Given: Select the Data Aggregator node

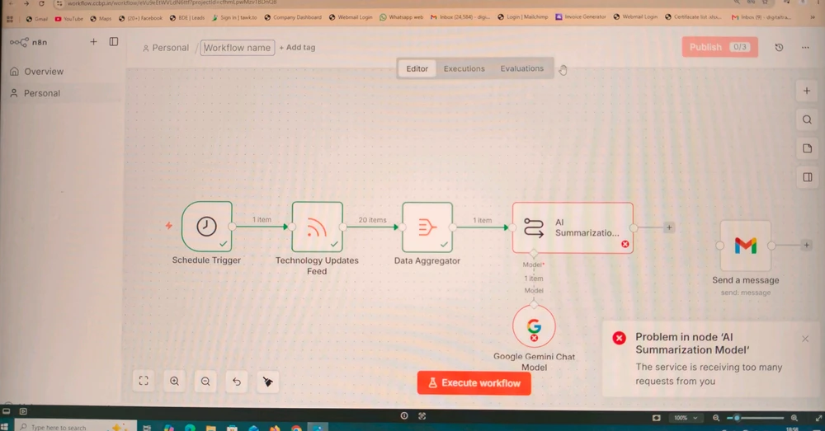Looking at the screenshot, I should pyautogui.click(x=427, y=227).
